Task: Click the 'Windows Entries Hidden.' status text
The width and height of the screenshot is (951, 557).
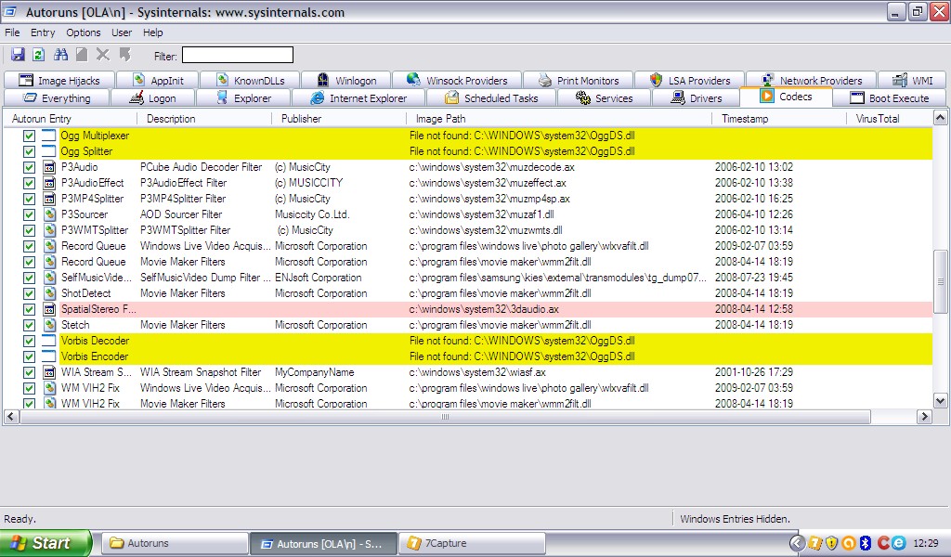Action: (735, 519)
